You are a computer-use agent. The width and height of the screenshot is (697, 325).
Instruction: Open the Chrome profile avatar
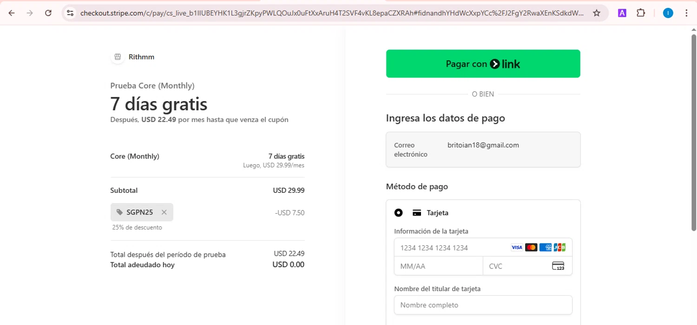668,13
